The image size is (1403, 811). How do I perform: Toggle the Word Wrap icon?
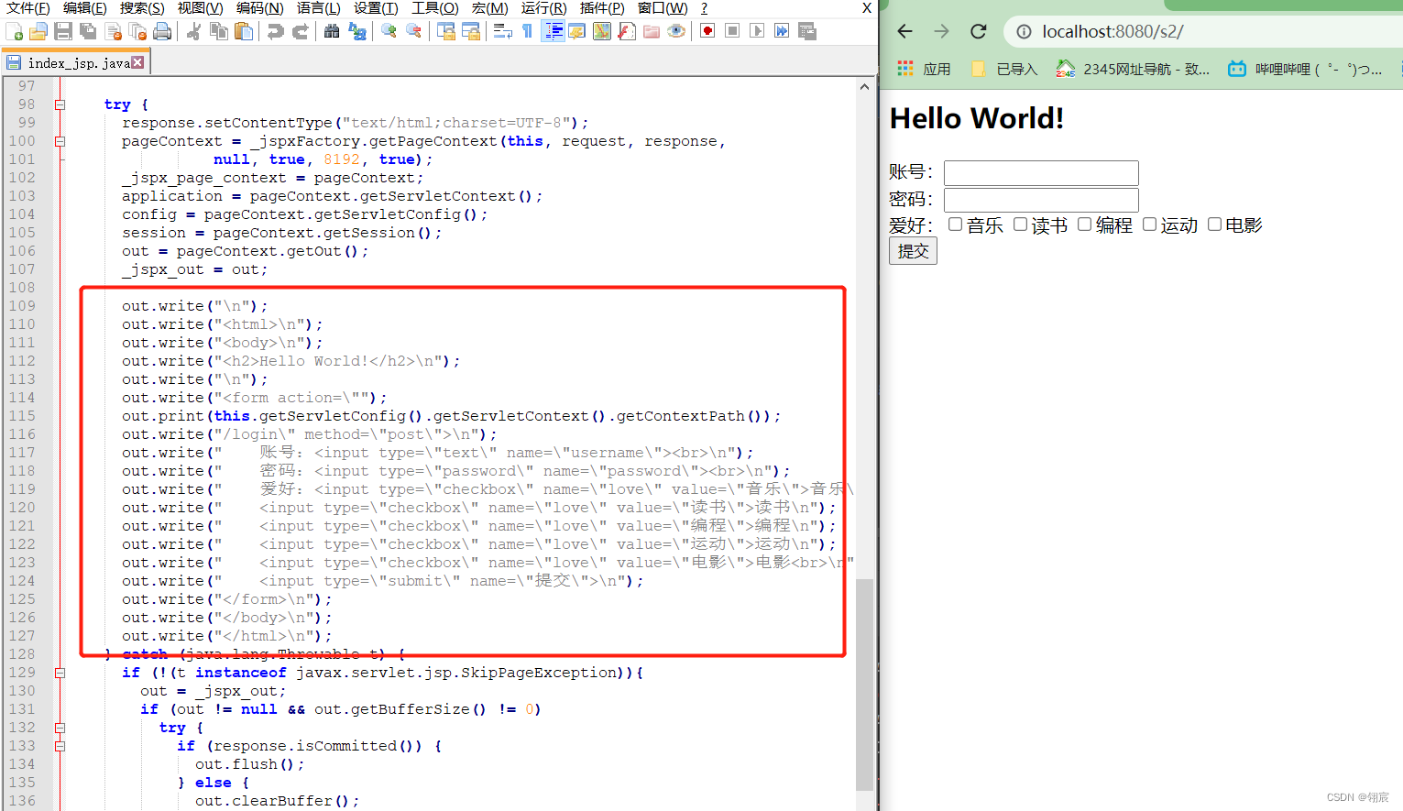[502, 32]
